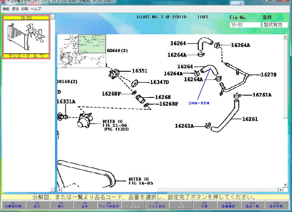292x212 pixels.
Task: Zoom in with the F2 拡大 button
Action: click(x=37, y=205)
